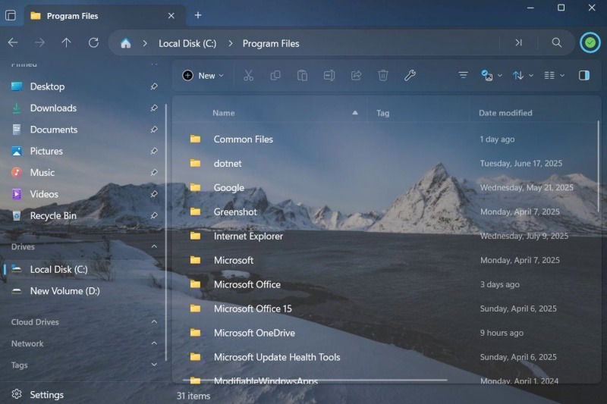Click the Rename icon in toolbar
Screen dimensions: 607x404
click(329, 76)
